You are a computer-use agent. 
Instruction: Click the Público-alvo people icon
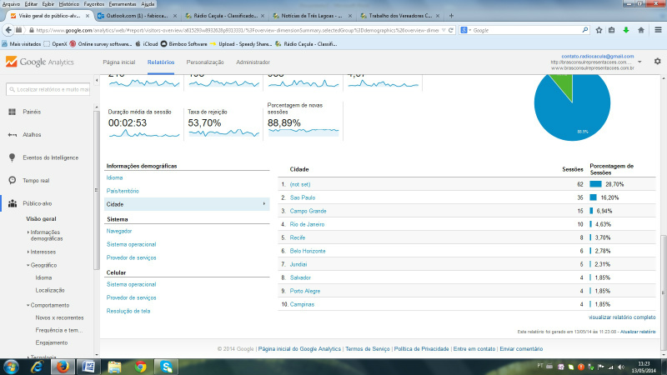pyautogui.click(x=12, y=202)
